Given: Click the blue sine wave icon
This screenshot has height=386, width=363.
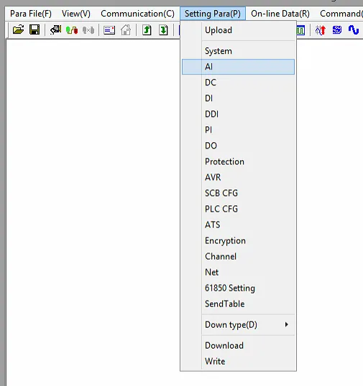Looking at the screenshot, I should pyautogui.click(x=354, y=30).
